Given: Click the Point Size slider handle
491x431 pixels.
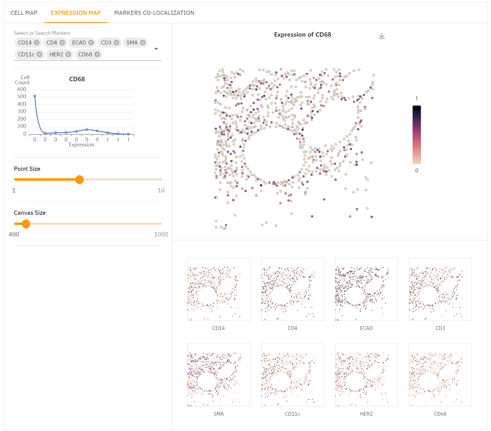Looking at the screenshot, I should point(79,180).
